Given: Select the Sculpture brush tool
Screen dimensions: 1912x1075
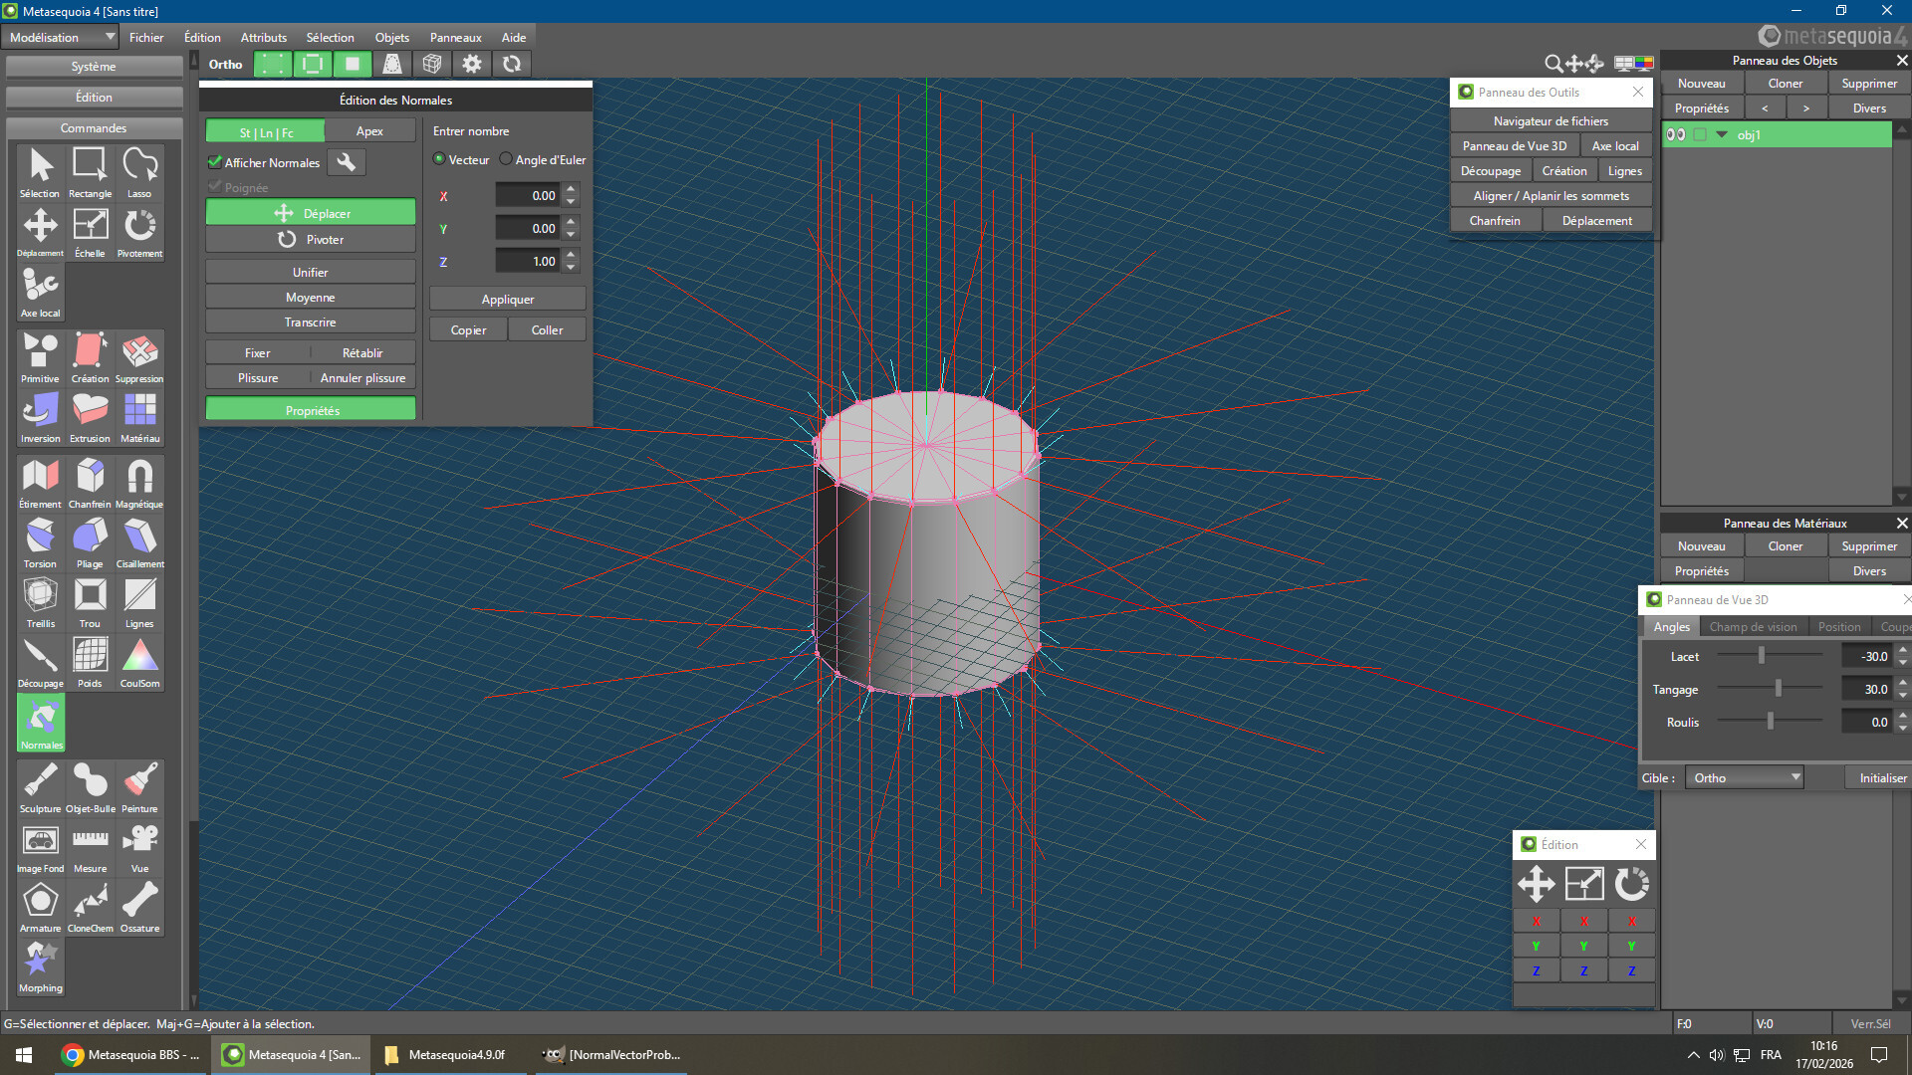Looking at the screenshot, I should [40, 786].
